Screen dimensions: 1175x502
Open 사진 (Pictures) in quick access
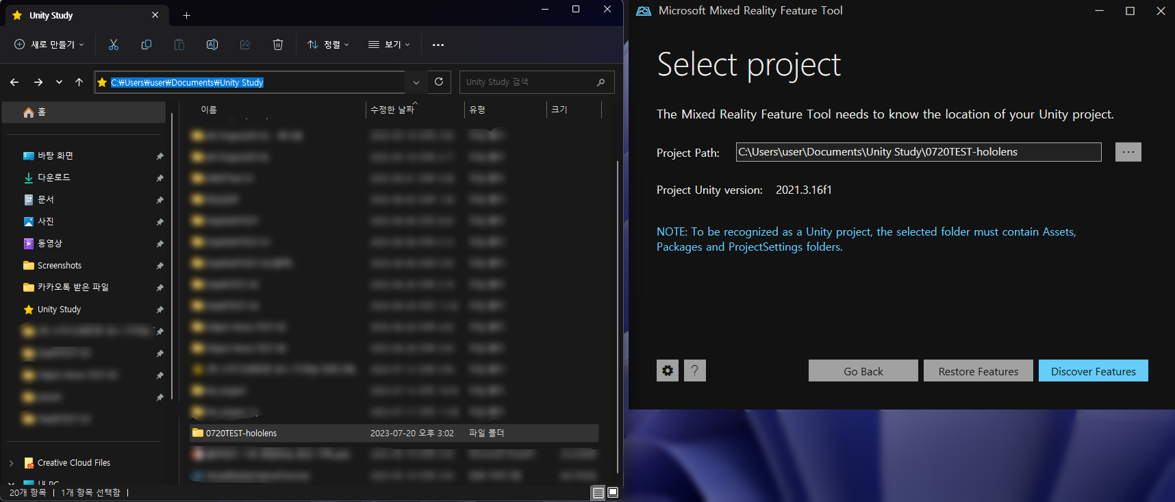coord(46,222)
